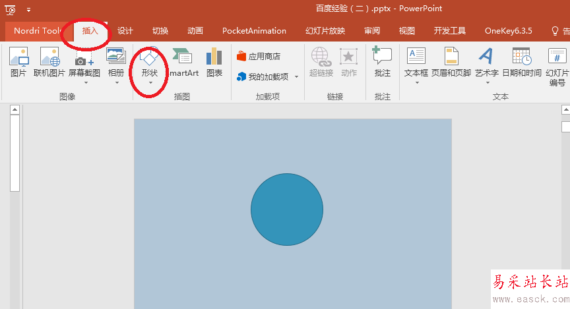Expand the shapes (形状) dropdown arrow
This screenshot has height=309, width=570.
tap(150, 83)
